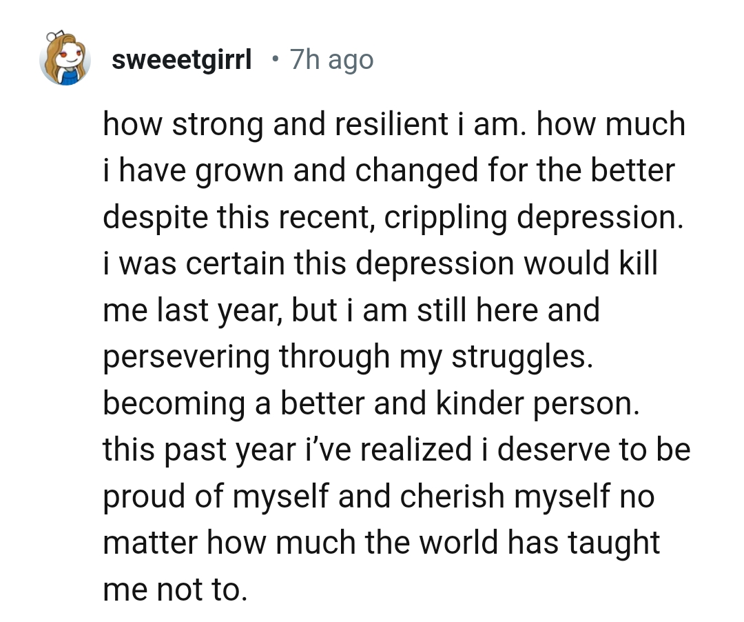Image resolution: width=744 pixels, height=622 pixels.
Task: Click the line "becoming a better and kinder person"
Action: tap(371, 403)
